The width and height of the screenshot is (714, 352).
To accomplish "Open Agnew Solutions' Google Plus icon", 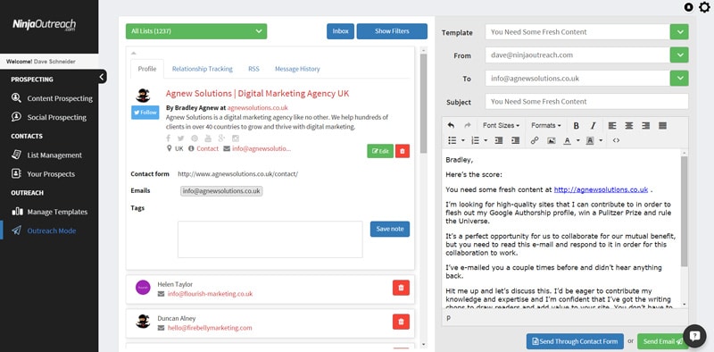I will pos(221,138).
